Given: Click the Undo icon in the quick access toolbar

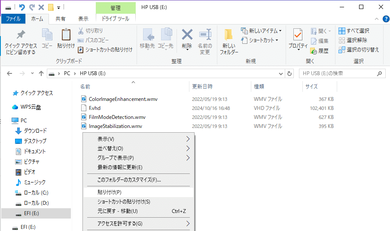Looking at the screenshot, I should click(x=22, y=7).
